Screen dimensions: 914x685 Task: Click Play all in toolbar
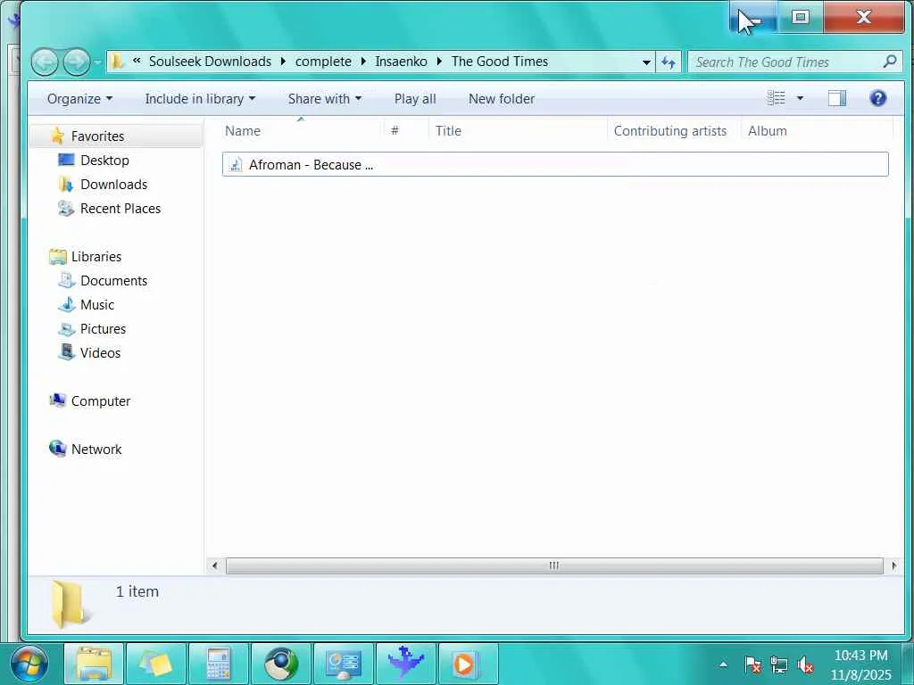[x=415, y=99]
